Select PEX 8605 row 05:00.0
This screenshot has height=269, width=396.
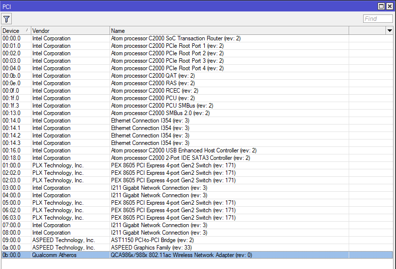tap(197, 203)
